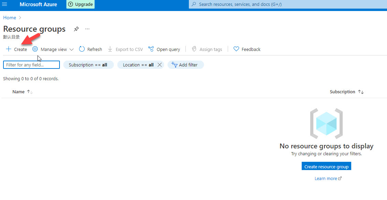Open the hamburger portal menu
Image resolution: width=387 pixels, height=200 pixels.
[5, 4]
